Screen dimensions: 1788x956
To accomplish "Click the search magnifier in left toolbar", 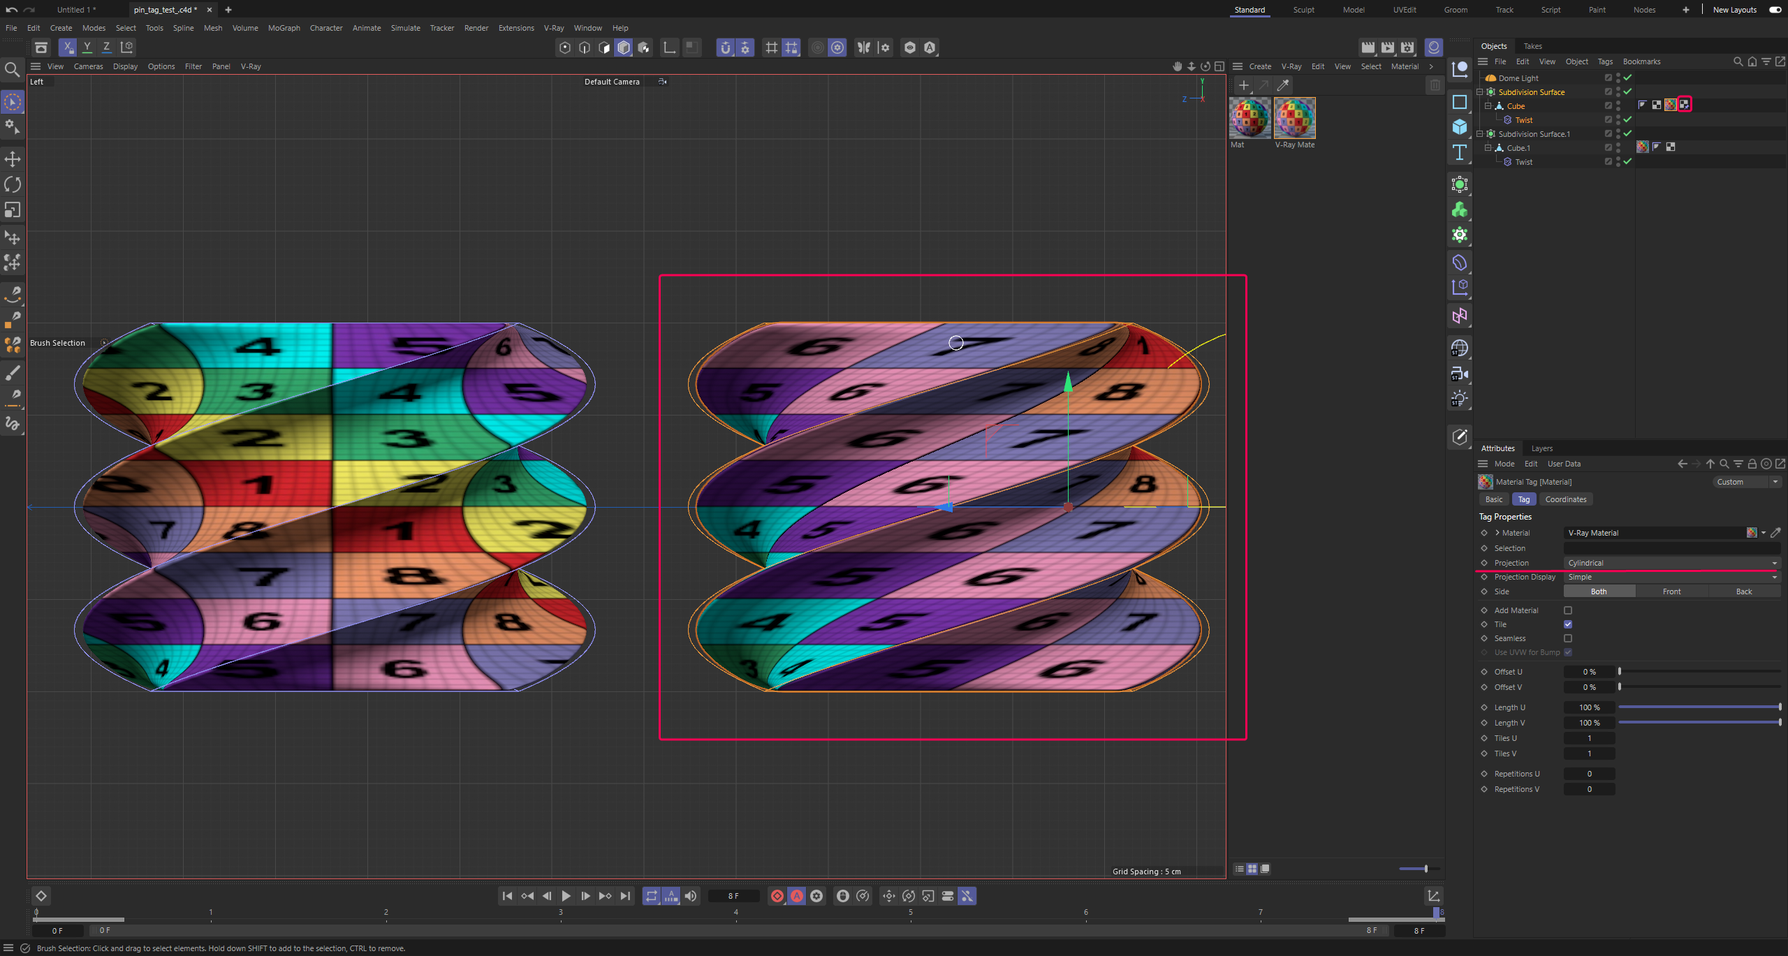I will point(12,69).
